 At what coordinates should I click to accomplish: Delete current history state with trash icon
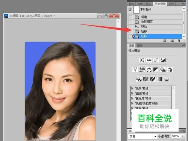pyautogui.click(x=179, y=41)
